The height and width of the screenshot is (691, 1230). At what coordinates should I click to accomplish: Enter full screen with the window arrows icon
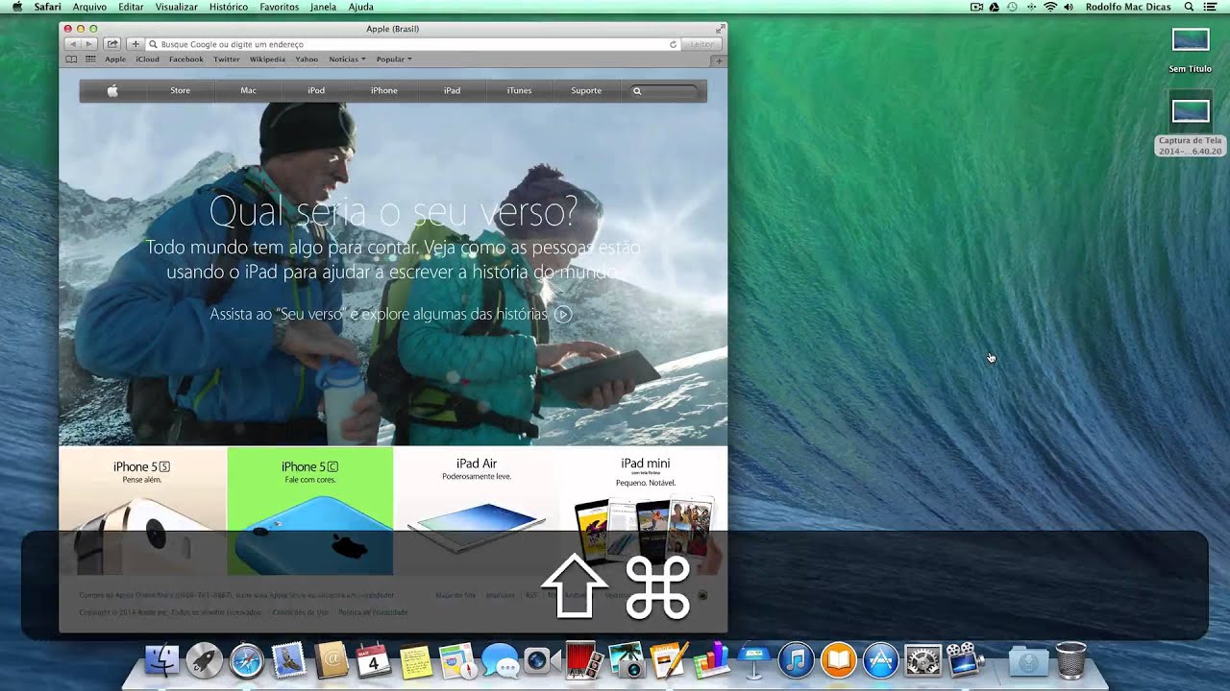tap(720, 29)
